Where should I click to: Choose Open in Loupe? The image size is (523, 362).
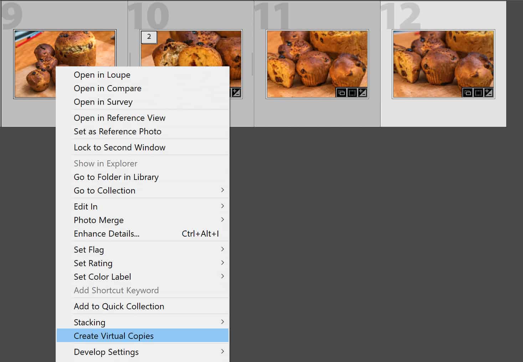pos(102,75)
